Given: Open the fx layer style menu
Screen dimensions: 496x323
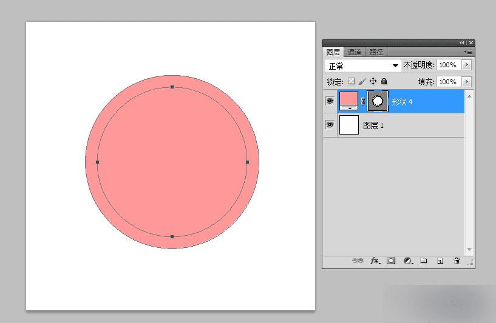Looking at the screenshot, I should [375, 261].
